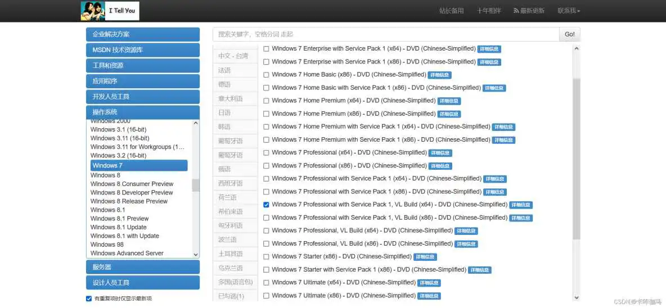
Task: Show 详细信息 for Windows 7 Professional (x86)
Action: click(440, 166)
